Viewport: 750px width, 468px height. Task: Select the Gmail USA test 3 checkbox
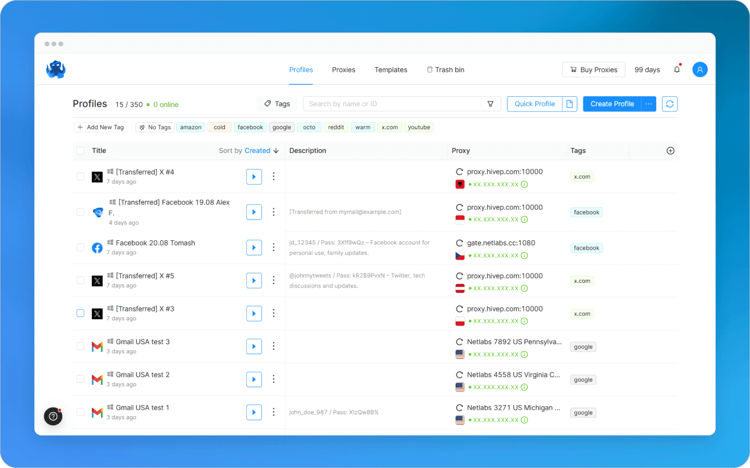pos(80,346)
